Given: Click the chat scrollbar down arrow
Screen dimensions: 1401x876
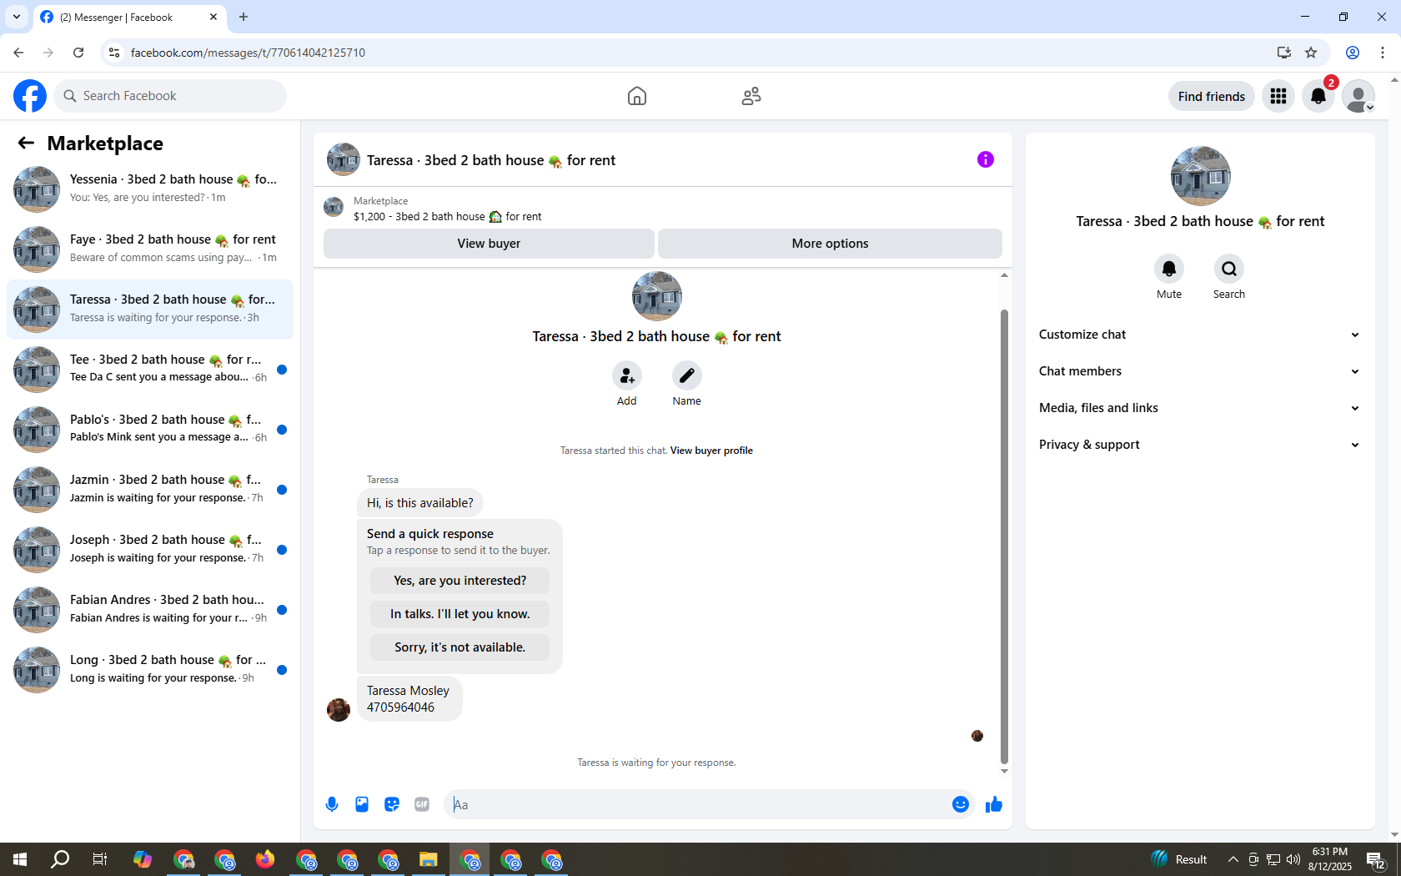Looking at the screenshot, I should tap(1004, 771).
